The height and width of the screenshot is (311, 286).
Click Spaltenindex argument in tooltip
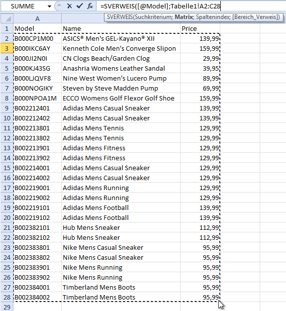point(212,17)
